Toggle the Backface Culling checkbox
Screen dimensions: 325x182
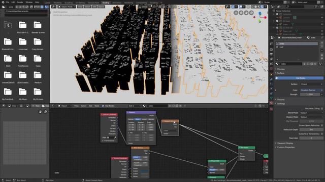pos(322,109)
